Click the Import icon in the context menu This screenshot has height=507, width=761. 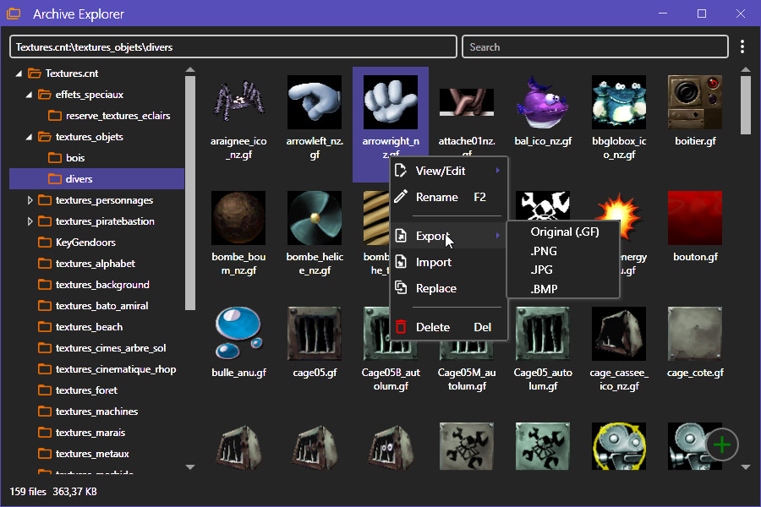tap(401, 262)
